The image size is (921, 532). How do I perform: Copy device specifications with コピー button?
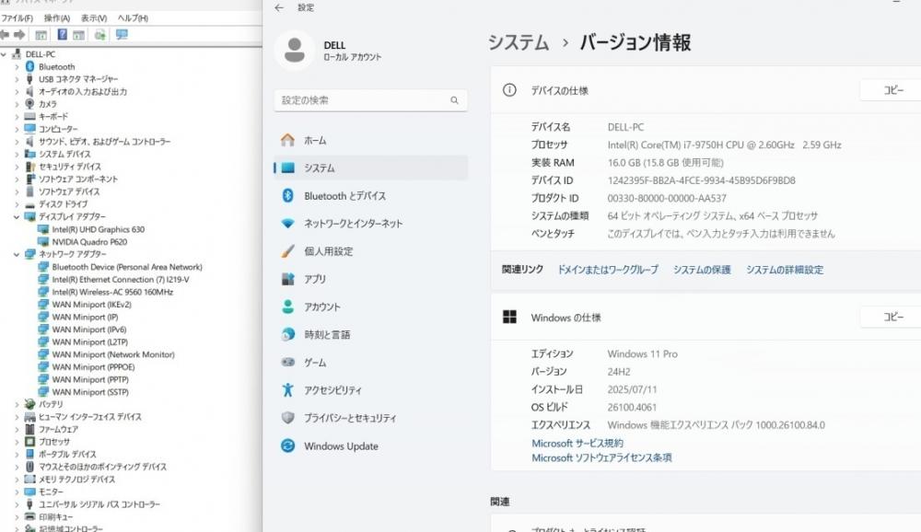click(892, 90)
